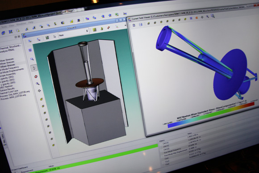Click the toolbar overflow arrow beside the axes icon

tap(125, 25)
